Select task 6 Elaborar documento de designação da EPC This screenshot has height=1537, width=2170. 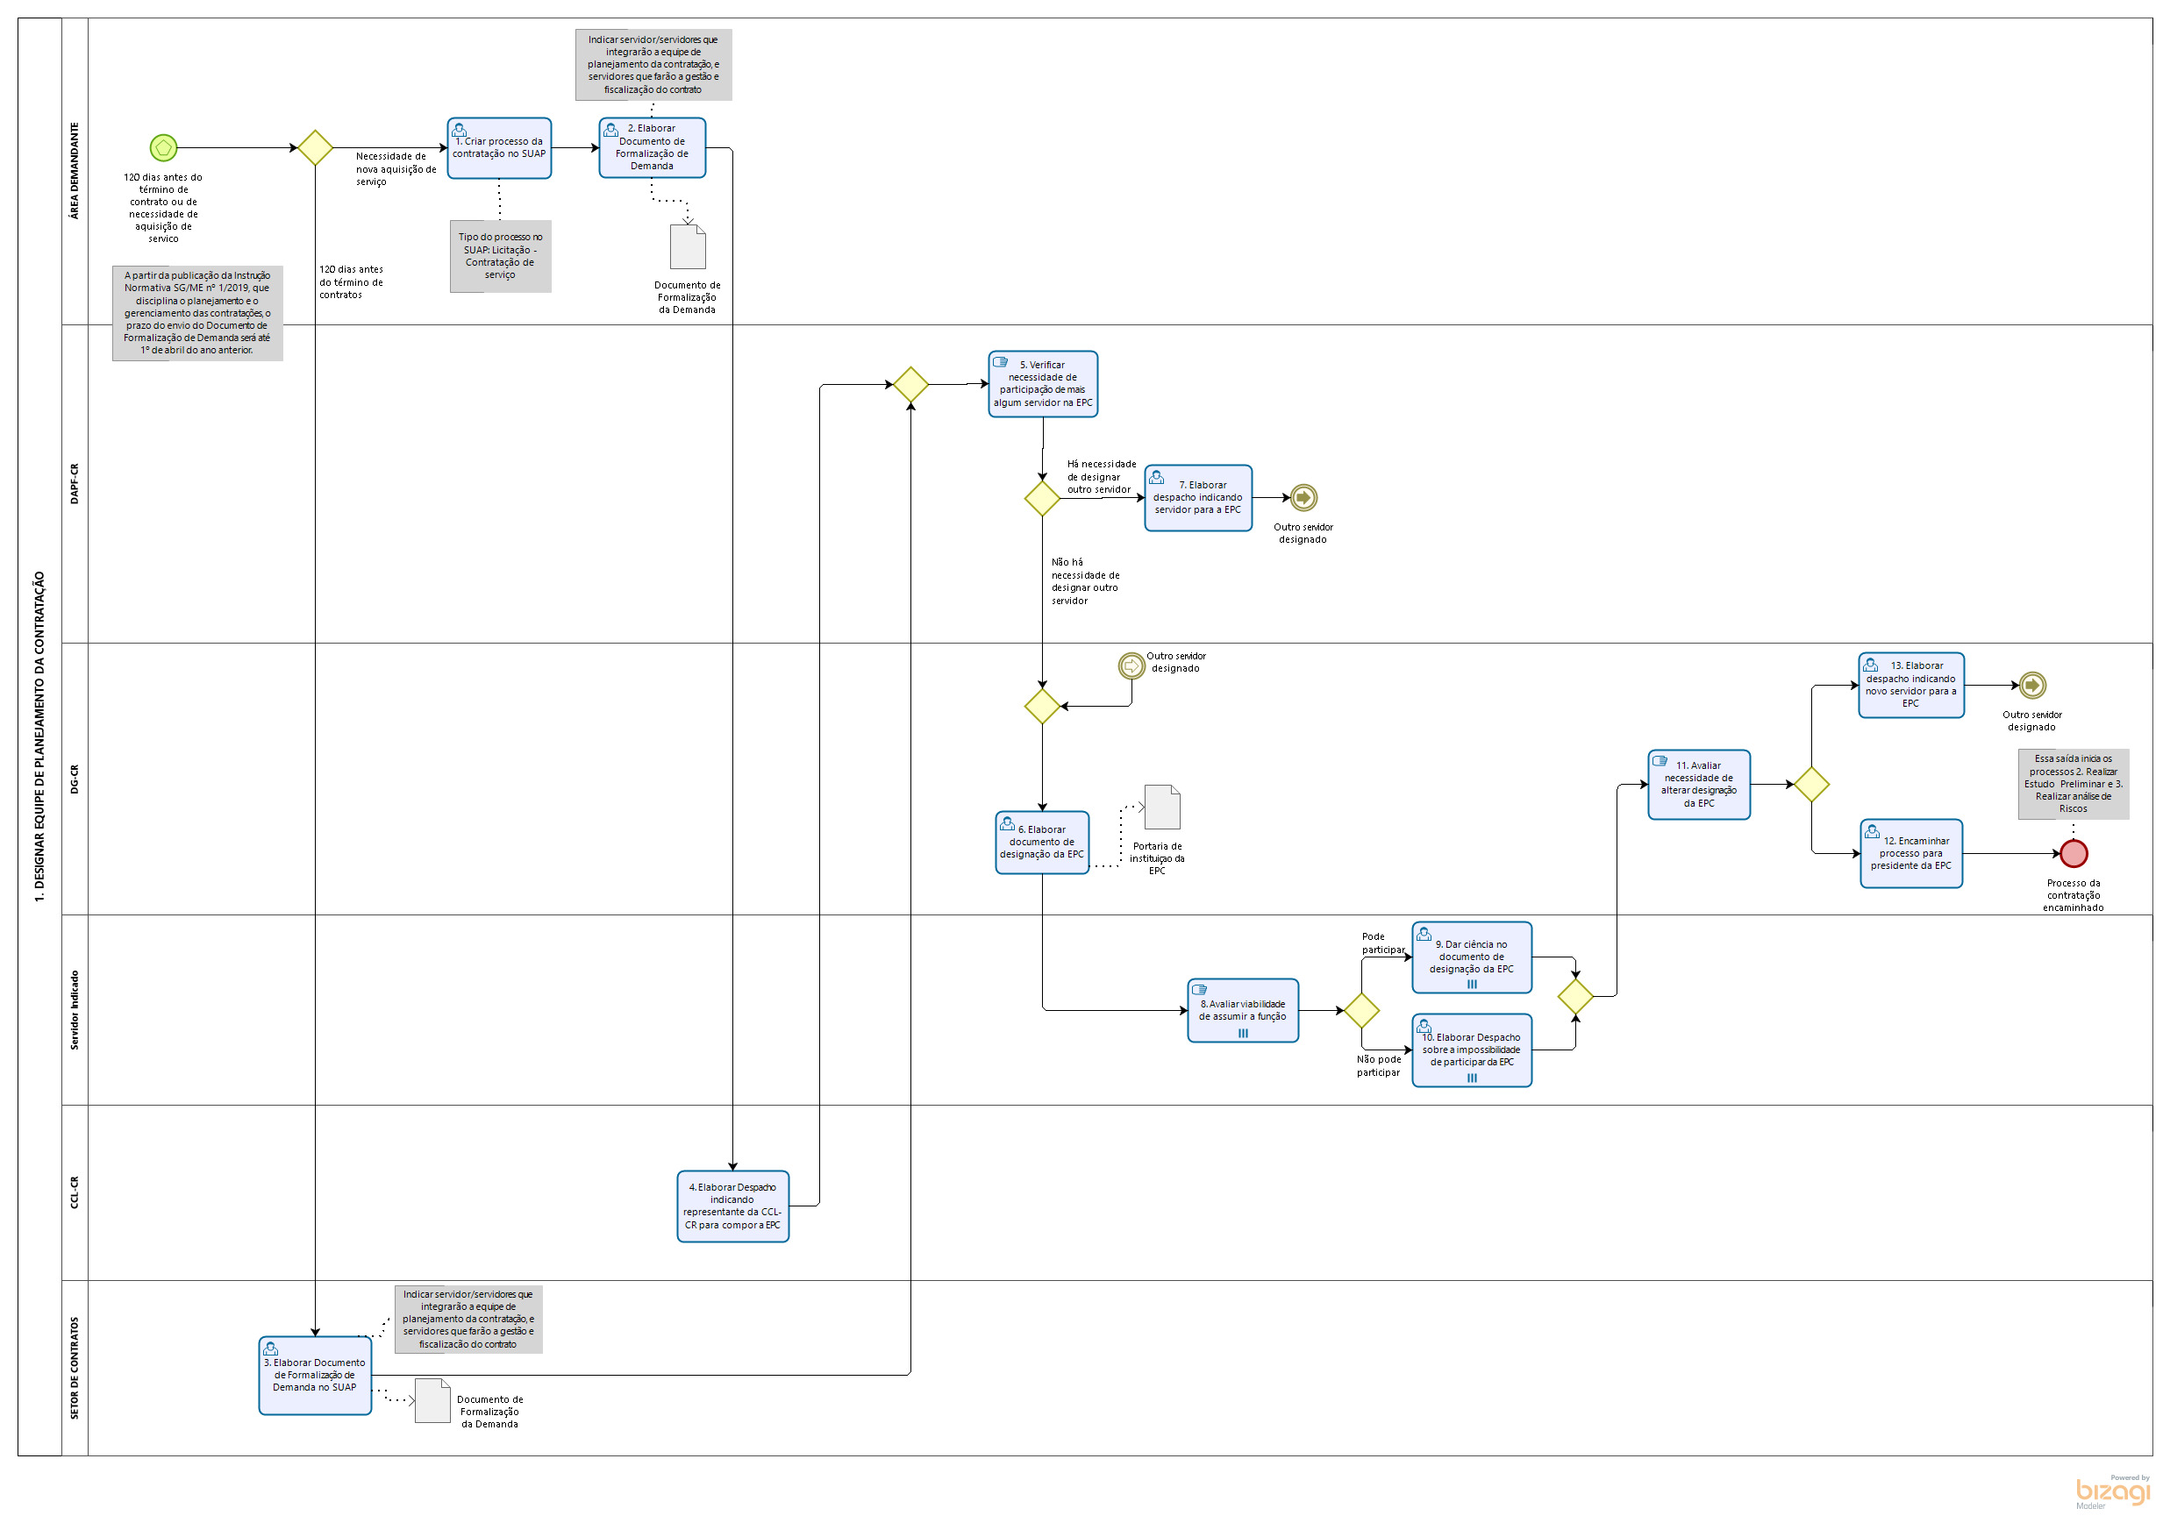(x=1041, y=842)
